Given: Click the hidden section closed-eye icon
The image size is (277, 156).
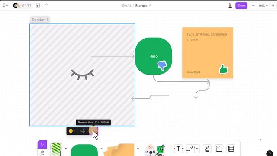Looking at the screenshot, I should (82, 75).
